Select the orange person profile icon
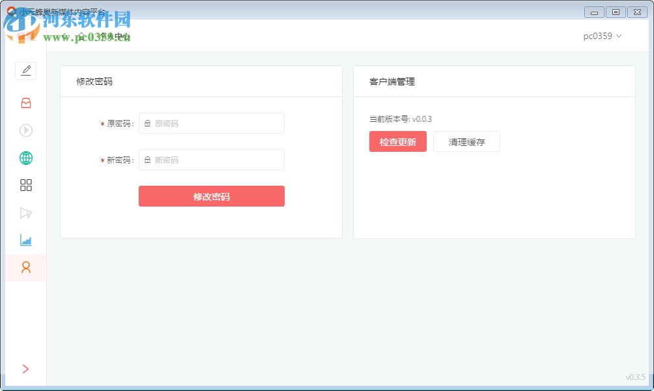This screenshot has height=391, width=654. pyautogui.click(x=26, y=268)
